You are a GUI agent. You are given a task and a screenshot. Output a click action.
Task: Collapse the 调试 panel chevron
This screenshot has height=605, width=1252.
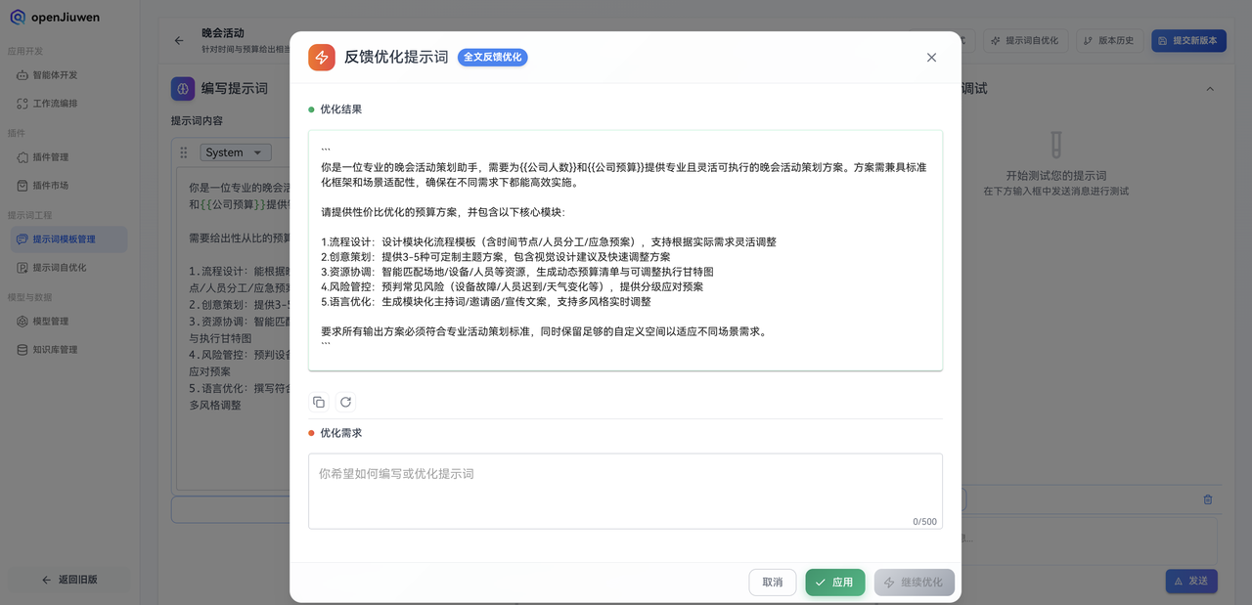[x=1210, y=89]
